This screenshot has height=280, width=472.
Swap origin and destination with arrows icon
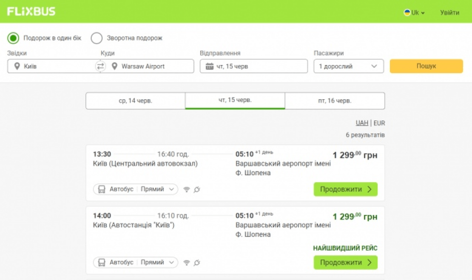point(100,66)
